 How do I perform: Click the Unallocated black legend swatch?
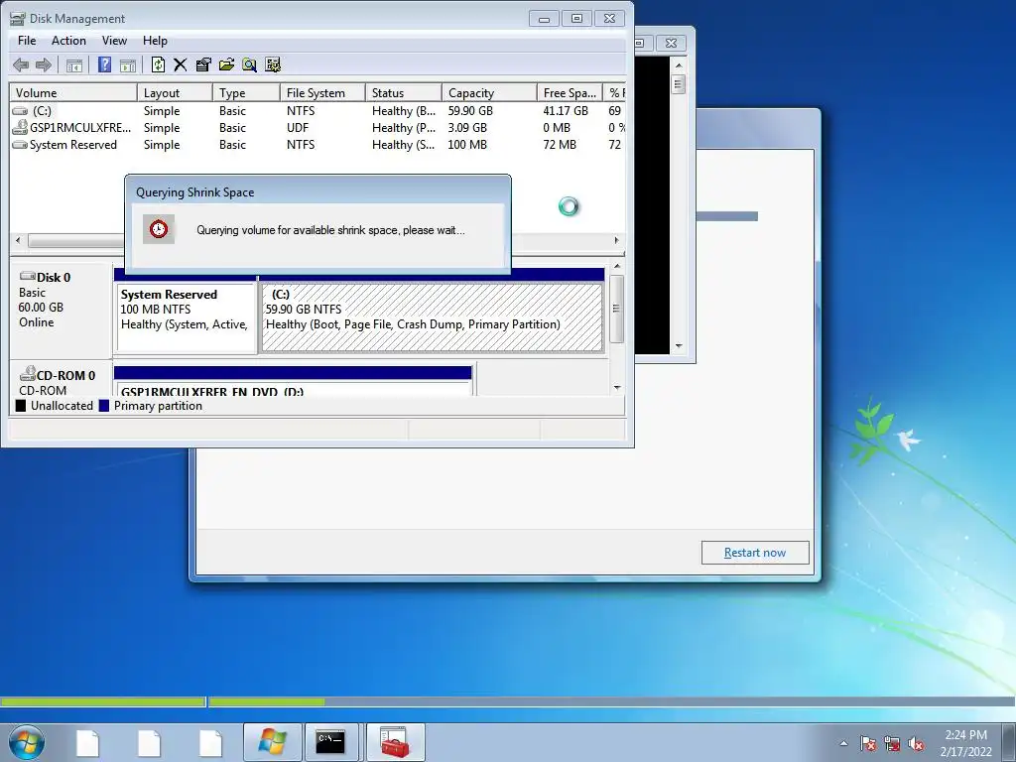[21, 406]
